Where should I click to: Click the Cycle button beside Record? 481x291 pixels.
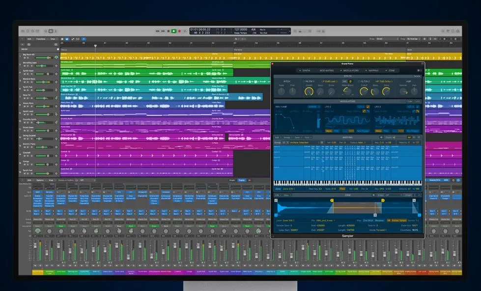(185, 31)
